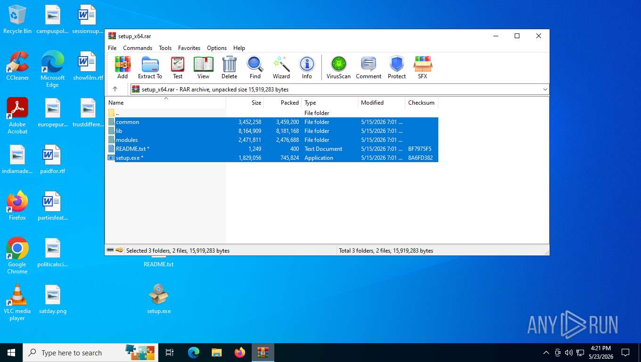The image size is (641, 362).
Task: Launch the Wizard tool
Action: click(x=281, y=67)
